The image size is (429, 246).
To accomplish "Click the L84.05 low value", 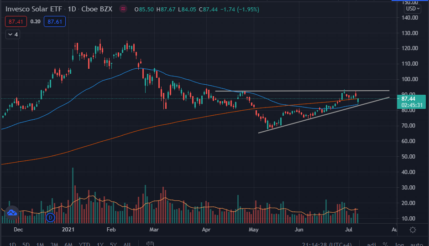I will [x=187, y=9].
